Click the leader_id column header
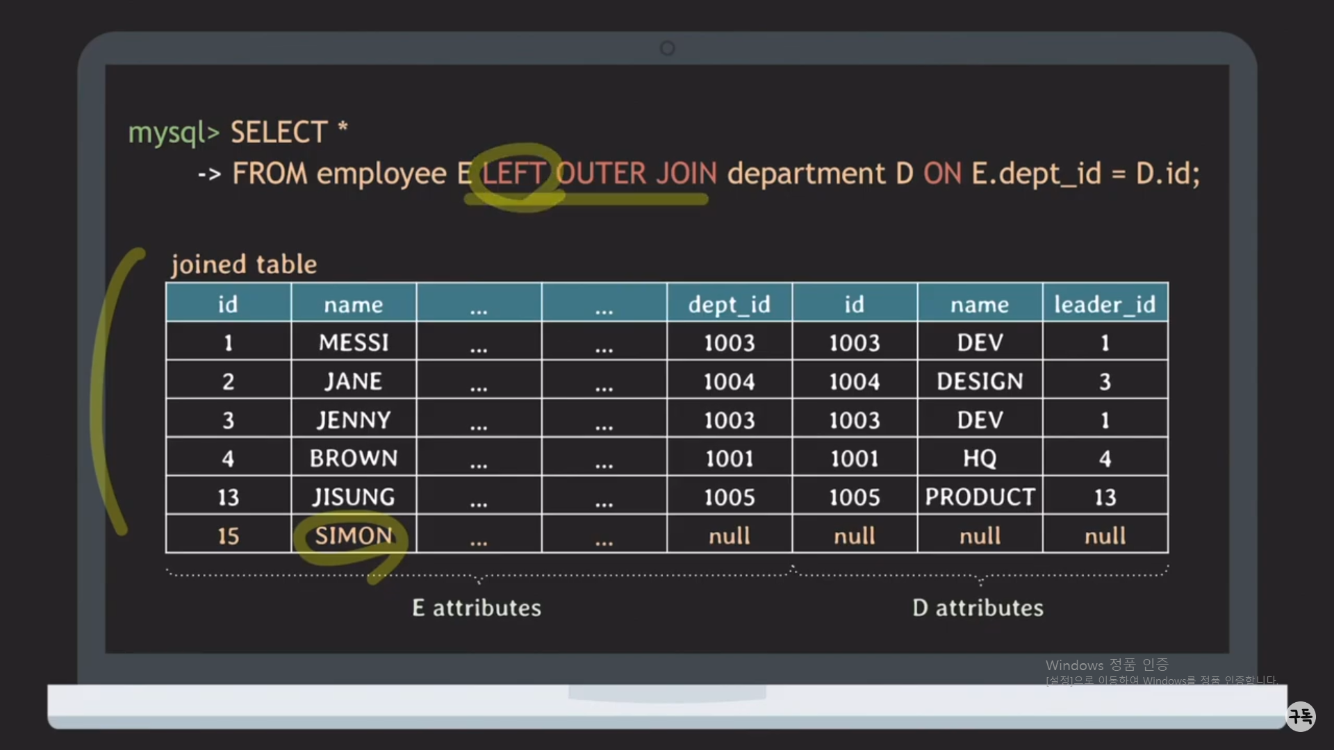Screen dimensions: 1334x750 [x=1105, y=304]
